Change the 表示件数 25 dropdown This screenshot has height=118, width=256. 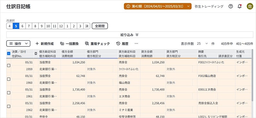(202, 44)
